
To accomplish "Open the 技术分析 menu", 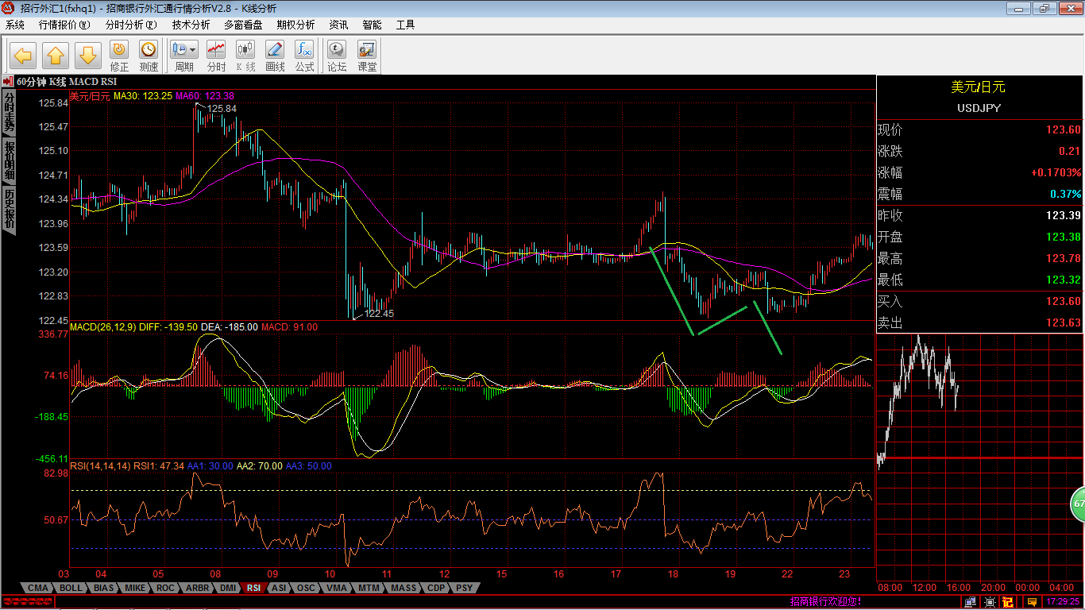I will click(x=191, y=25).
